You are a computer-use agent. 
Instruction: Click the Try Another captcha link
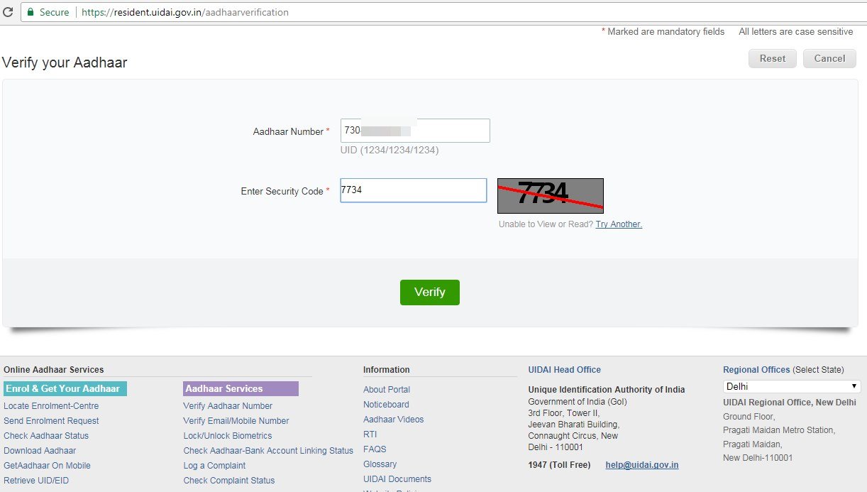click(x=619, y=224)
